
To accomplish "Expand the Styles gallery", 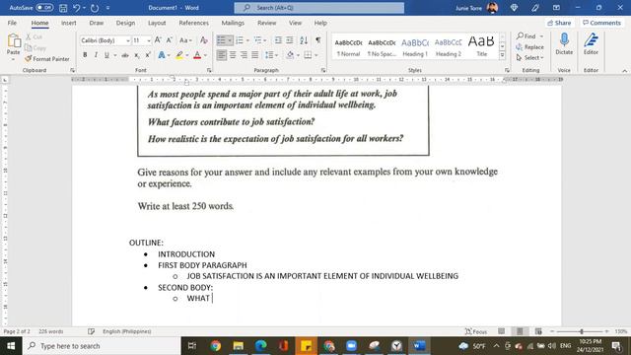I will click(x=502, y=55).
